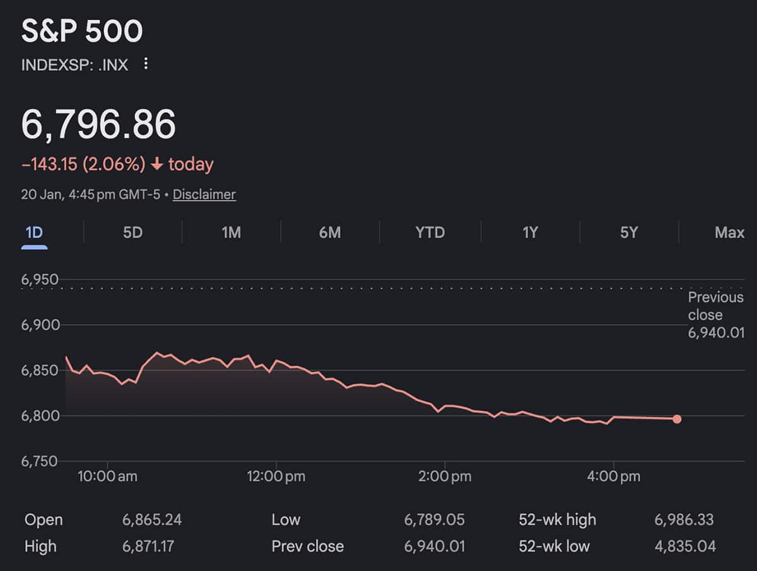
Task: View year-to-date performance with YTD tab
Action: pos(430,232)
